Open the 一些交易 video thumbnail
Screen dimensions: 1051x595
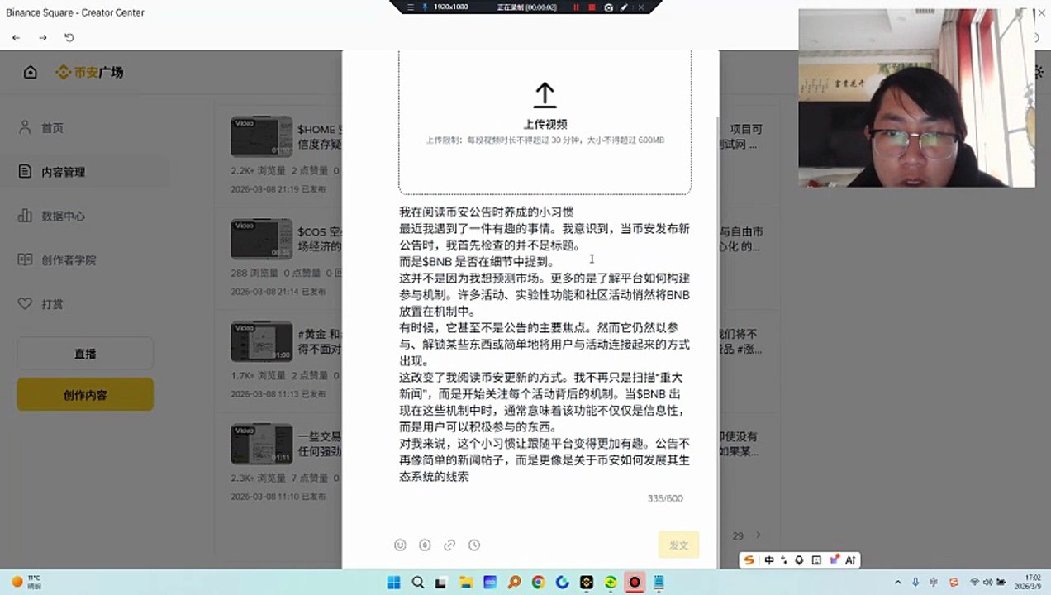coord(261,444)
